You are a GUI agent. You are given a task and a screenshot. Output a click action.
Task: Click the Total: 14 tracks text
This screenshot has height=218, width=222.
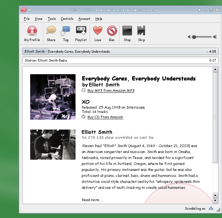click(x=95, y=112)
